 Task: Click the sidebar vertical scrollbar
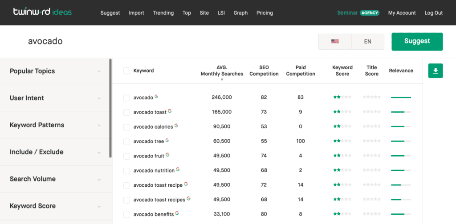(110, 108)
